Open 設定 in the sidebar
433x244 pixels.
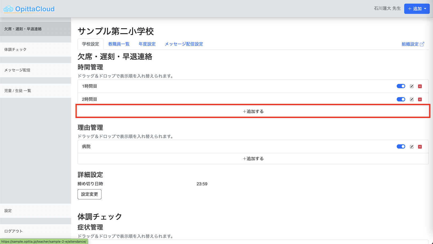point(35,211)
